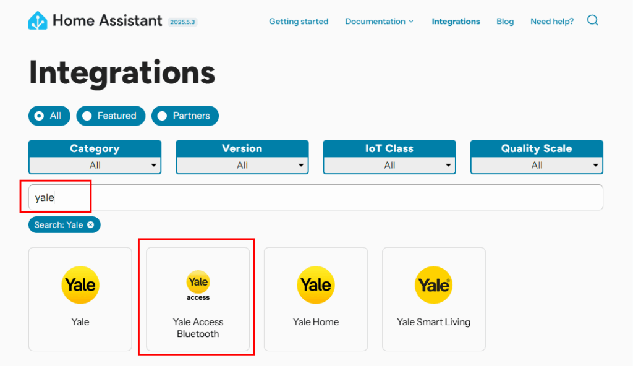
Task: Open the Yale Access Bluetooth logo
Action: [198, 285]
